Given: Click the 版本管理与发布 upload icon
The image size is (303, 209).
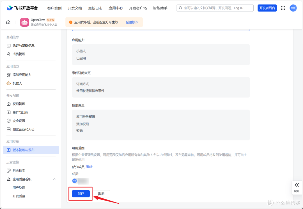Looking at the screenshot, I should pos(8,150).
